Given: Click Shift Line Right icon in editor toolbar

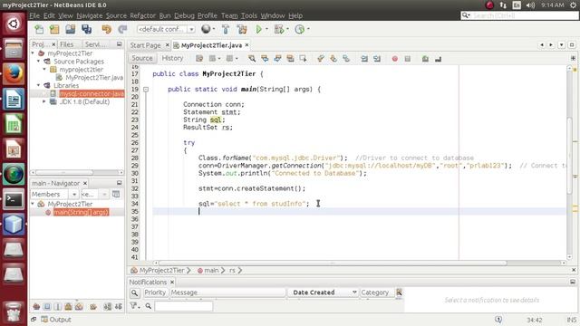Looking at the screenshot, I should pos(377,58).
